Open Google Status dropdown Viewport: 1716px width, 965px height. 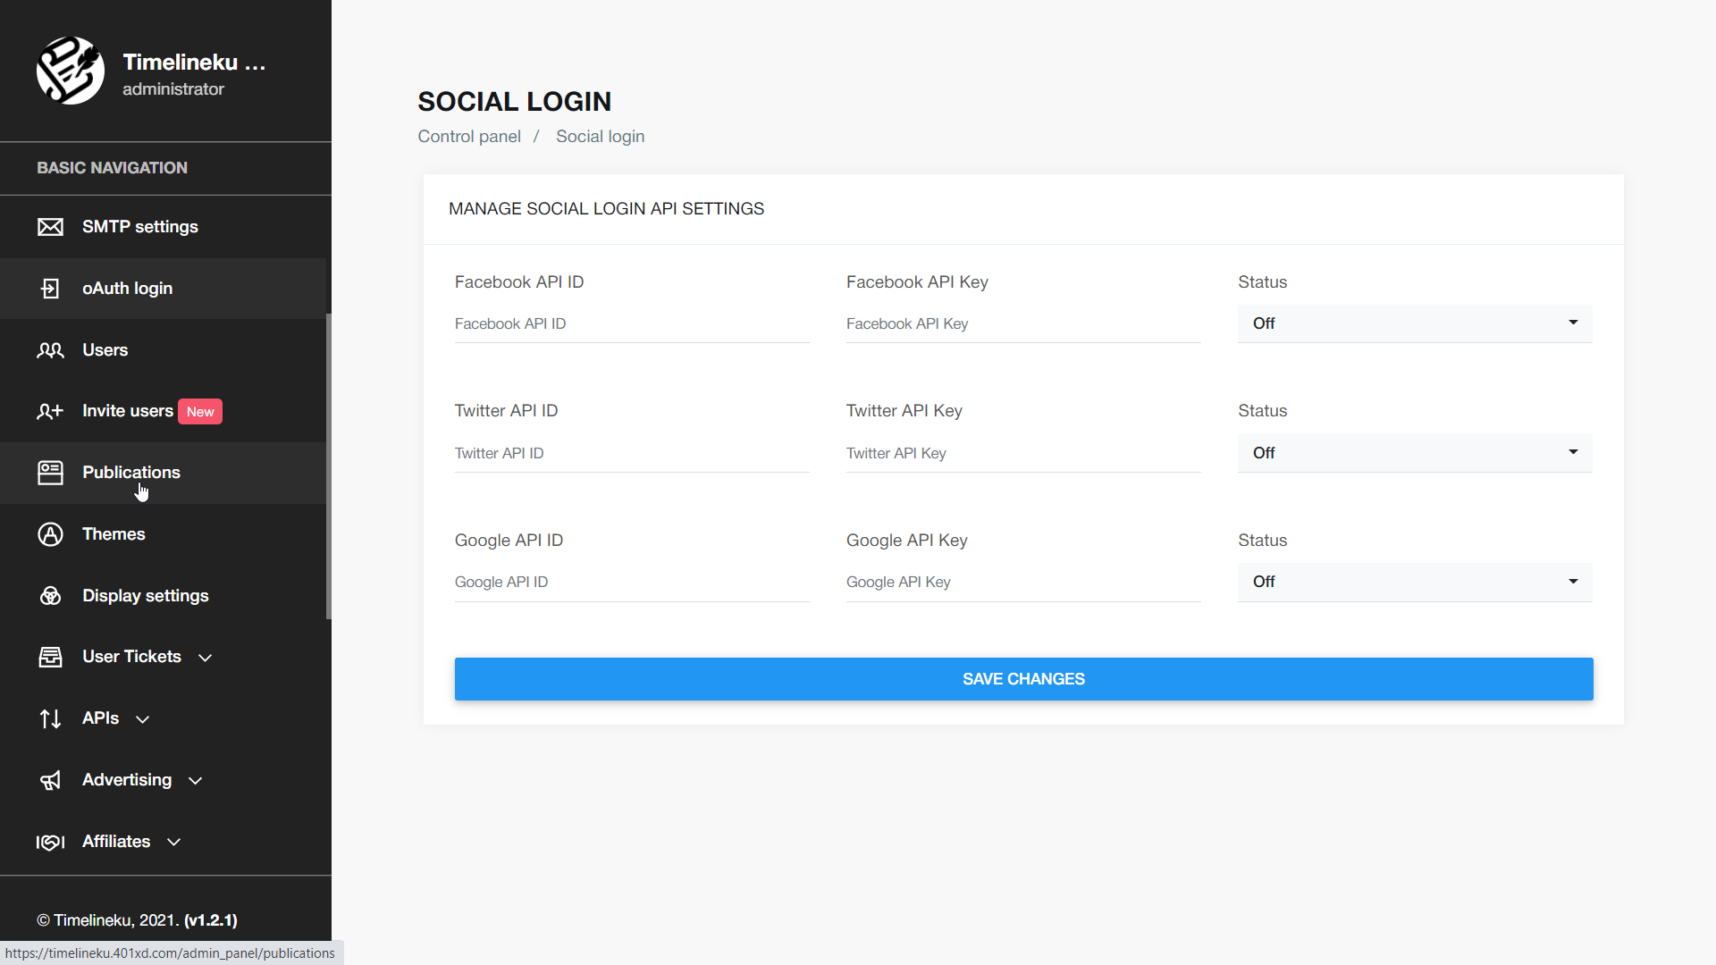click(x=1414, y=582)
